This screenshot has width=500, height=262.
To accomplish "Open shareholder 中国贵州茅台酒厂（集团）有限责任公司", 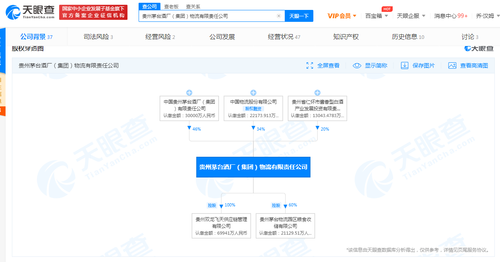I will click(189, 108).
